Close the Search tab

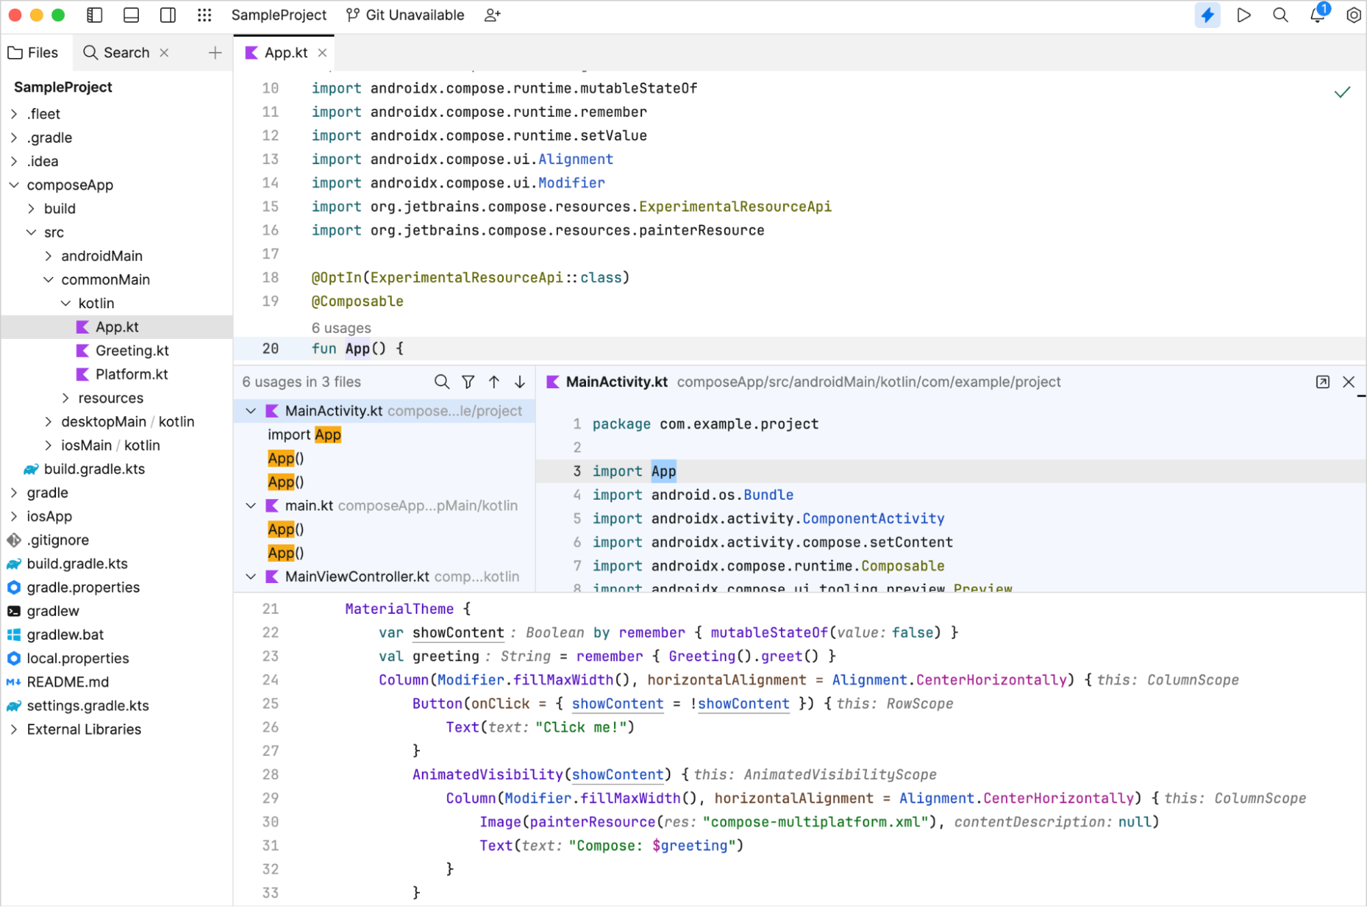point(164,53)
